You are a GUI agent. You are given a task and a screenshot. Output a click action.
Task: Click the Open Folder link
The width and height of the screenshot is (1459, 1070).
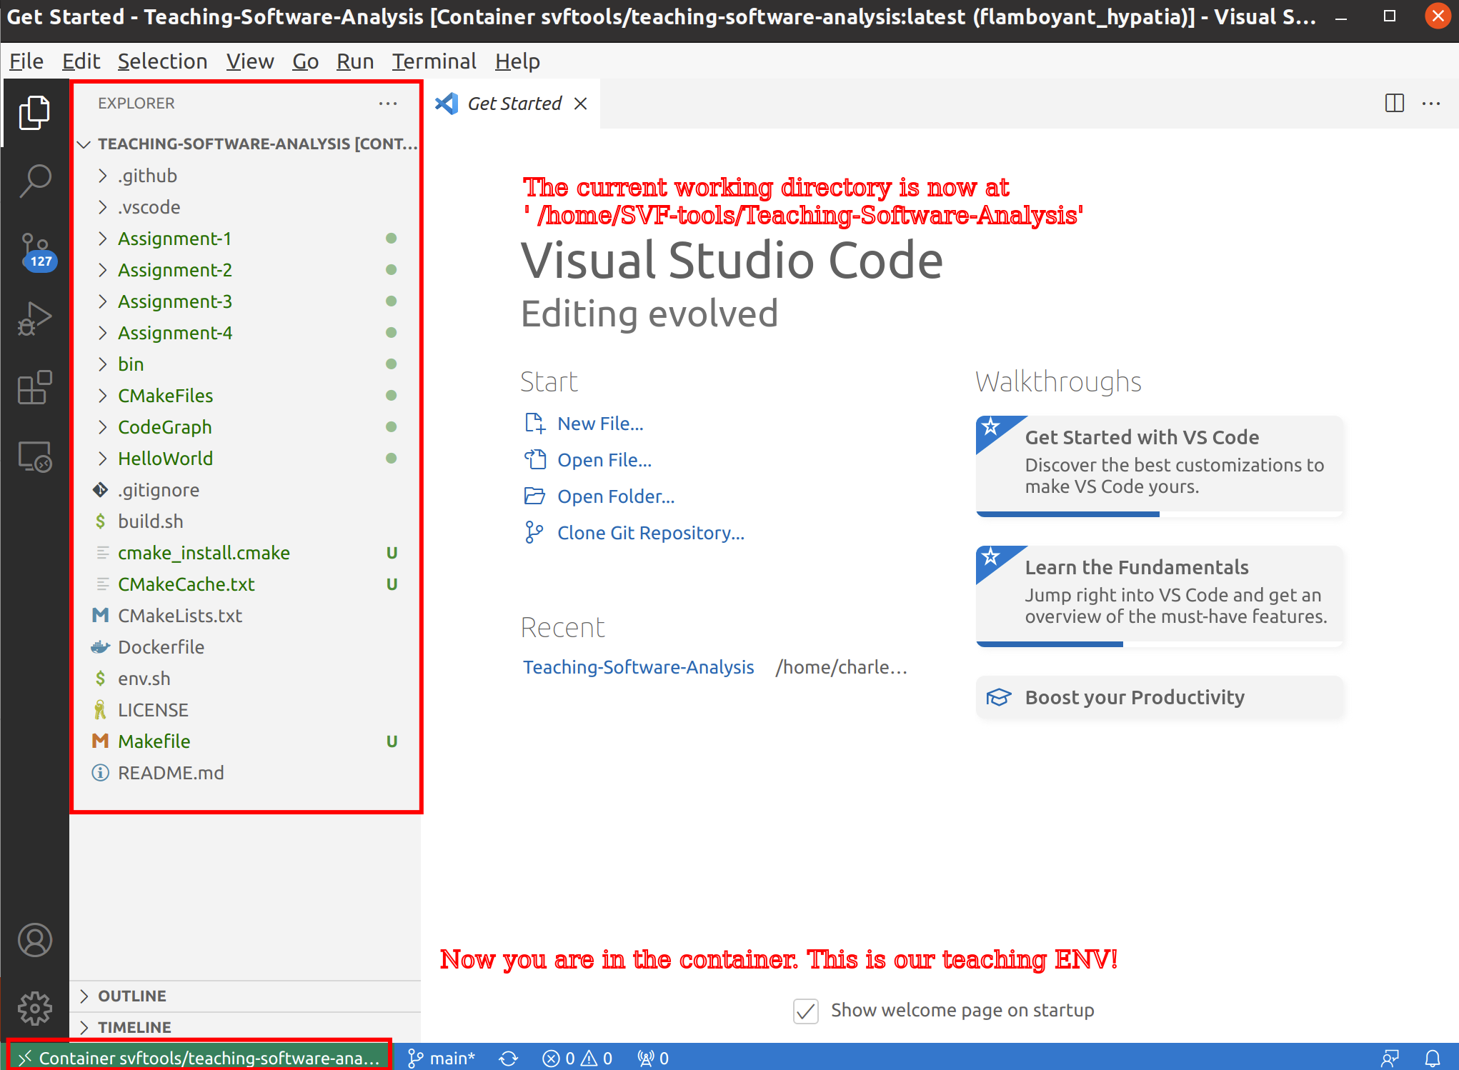point(615,496)
